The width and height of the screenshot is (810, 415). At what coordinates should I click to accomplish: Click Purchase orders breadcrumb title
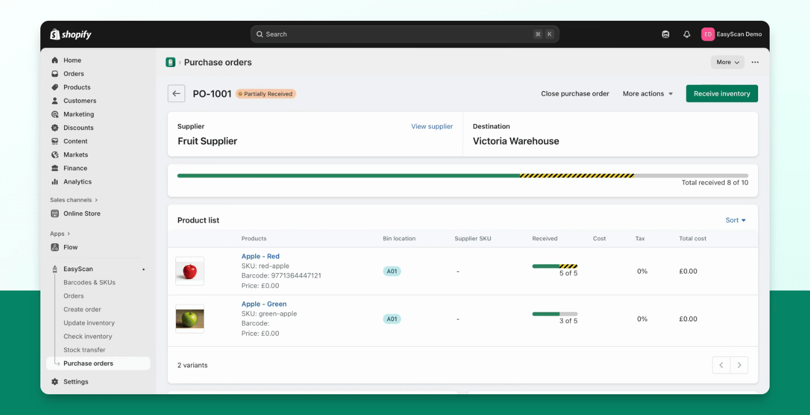(217, 62)
